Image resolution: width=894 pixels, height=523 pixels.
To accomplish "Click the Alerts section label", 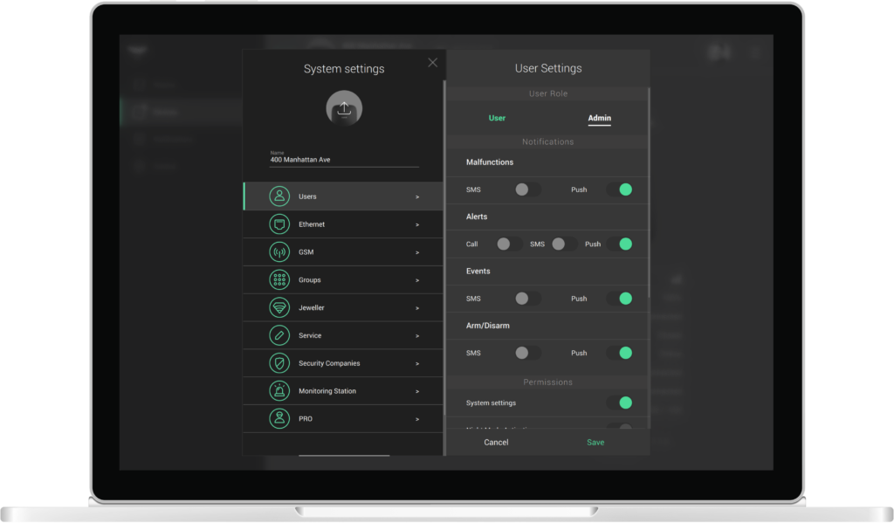I will [477, 217].
